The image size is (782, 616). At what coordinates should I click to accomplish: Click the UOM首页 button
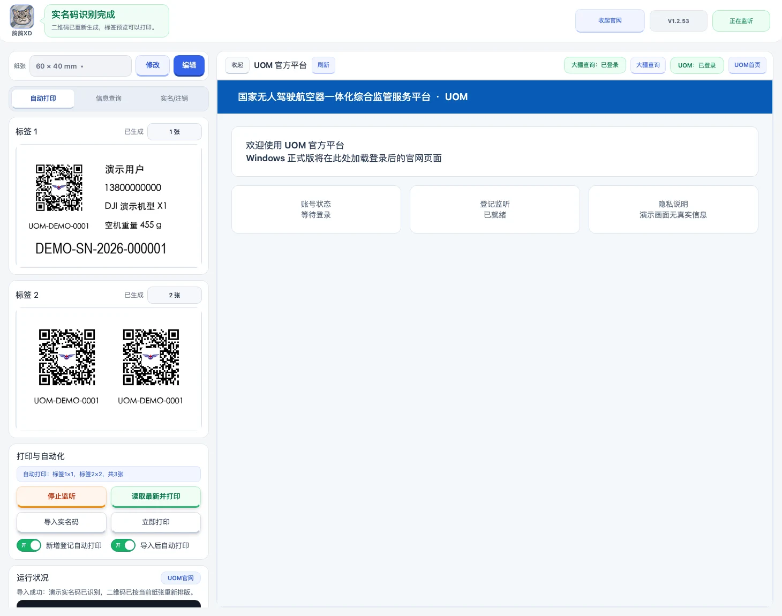[x=748, y=65]
